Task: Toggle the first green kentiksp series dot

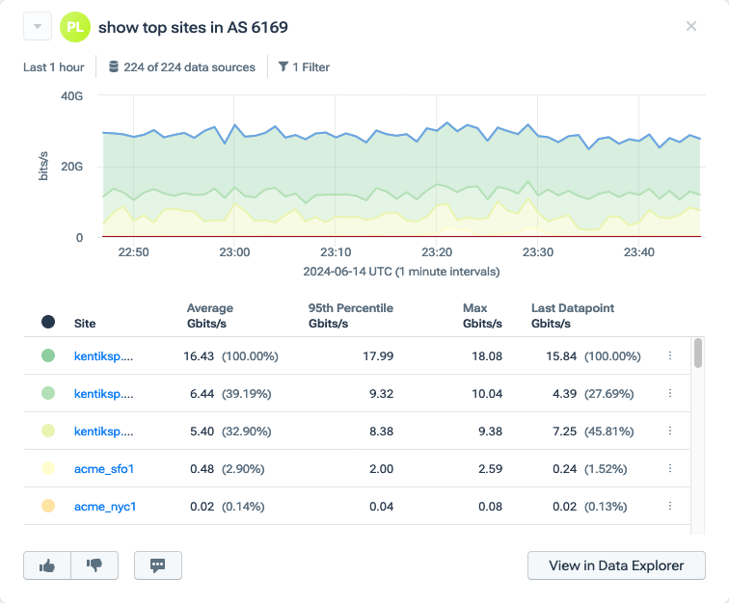Action: pyautogui.click(x=48, y=355)
